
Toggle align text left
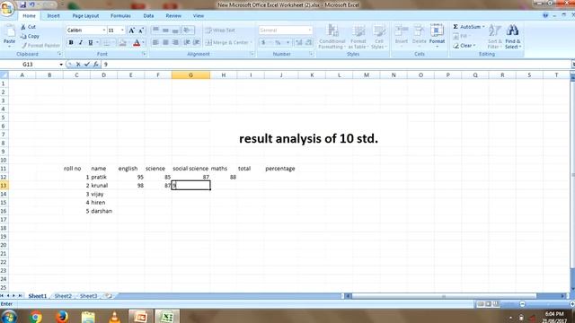[x=155, y=42]
